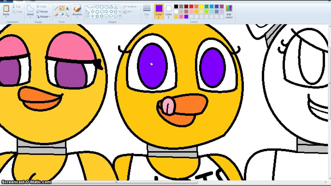Click the Brushes icon
Image resolution: width=331 pixels, height=186 pixels.
point(77,9)
